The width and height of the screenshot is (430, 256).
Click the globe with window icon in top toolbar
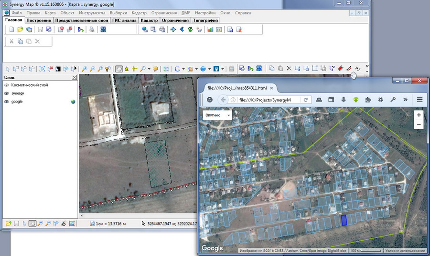click(145, 29)
